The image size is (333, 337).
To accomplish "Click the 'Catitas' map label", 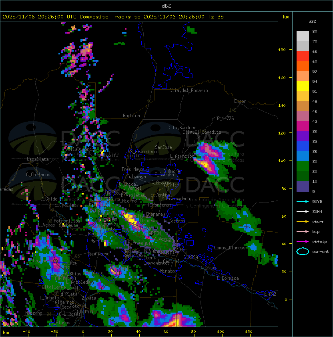I will (x=208, y=268).
